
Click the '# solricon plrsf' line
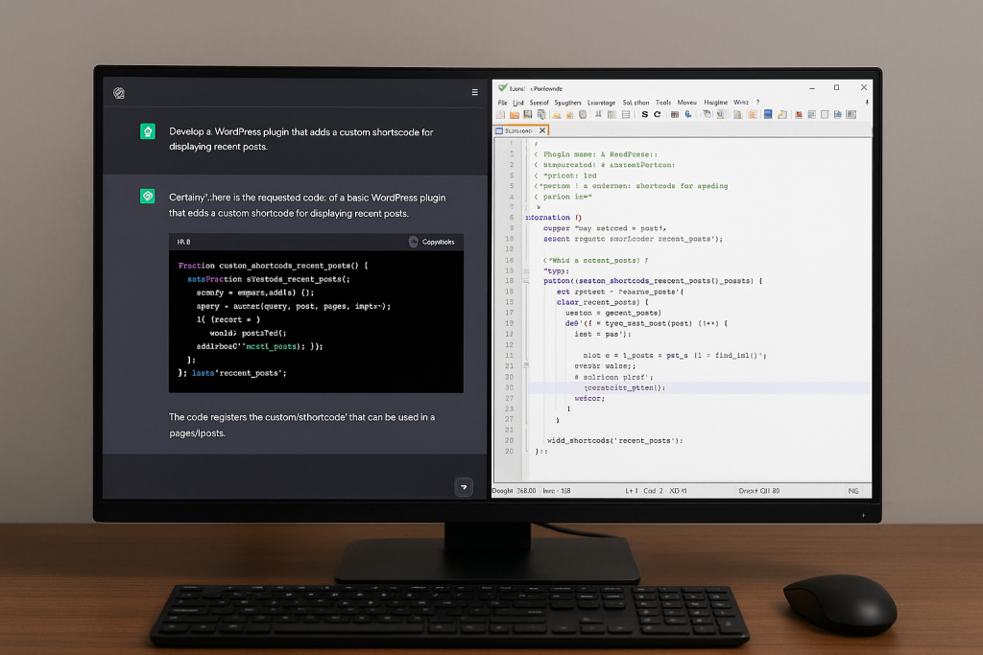tap(613, 377)
